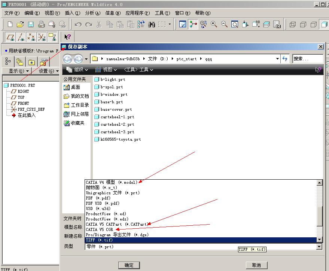Open the 帮助 menu
Screen dimensions: 329x271
[203, 13]
